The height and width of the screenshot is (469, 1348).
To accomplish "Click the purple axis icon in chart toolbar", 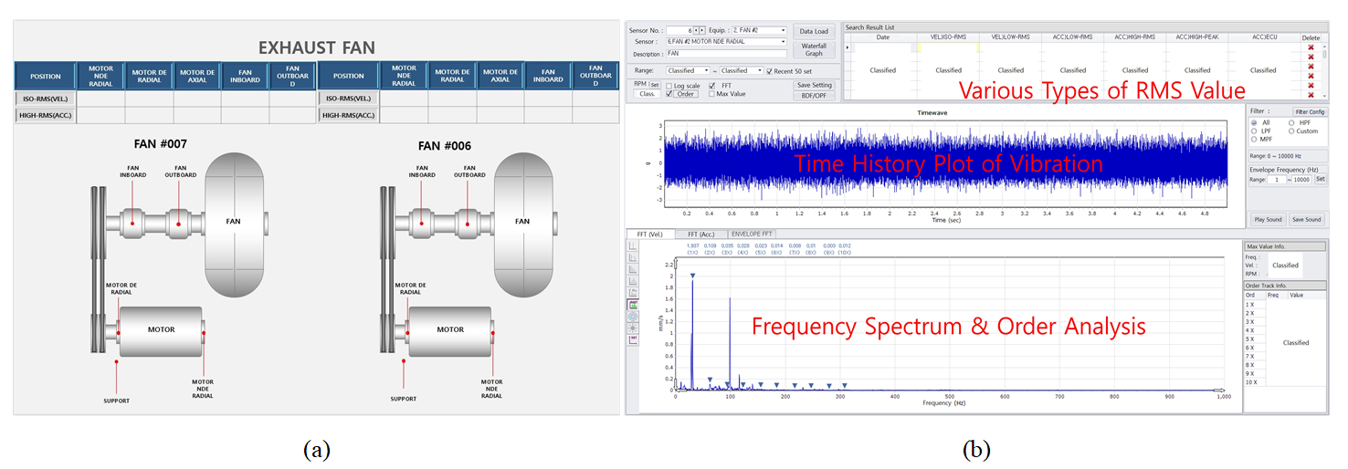I will [633, 339].
